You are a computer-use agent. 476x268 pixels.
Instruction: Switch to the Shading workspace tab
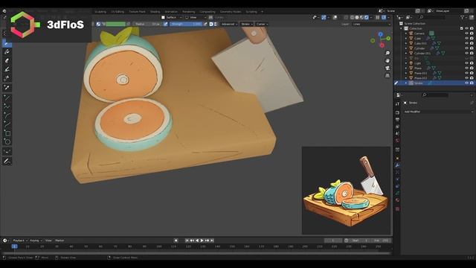point(155,12)
